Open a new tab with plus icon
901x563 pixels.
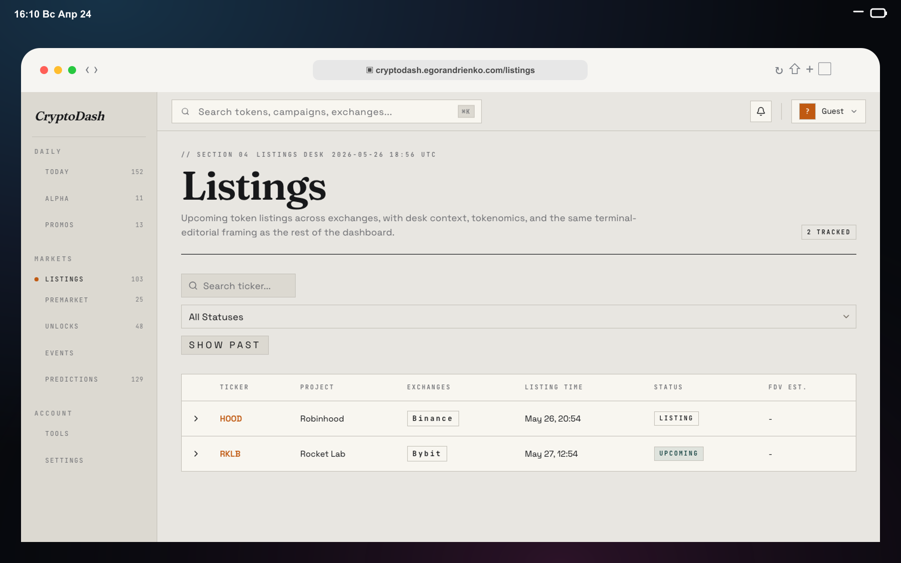point(809,69)
